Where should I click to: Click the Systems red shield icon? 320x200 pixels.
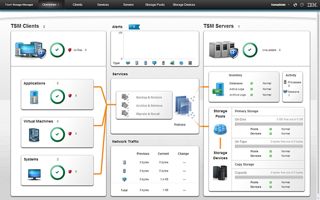tap(70, 172)
